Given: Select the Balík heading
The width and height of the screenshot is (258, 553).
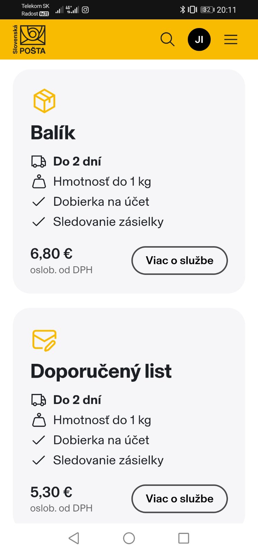Looking at the screenshot, I should [53, 132].
